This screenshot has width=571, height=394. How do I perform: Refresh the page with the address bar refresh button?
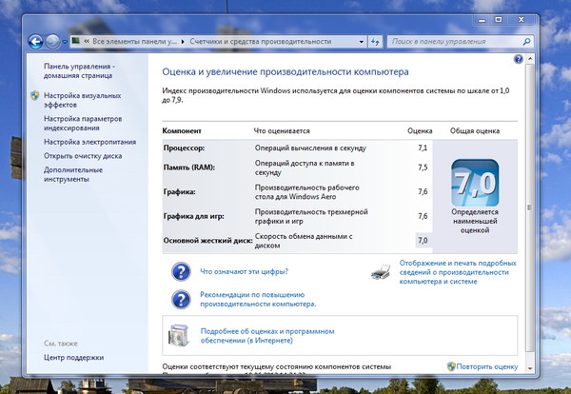click(x=375, y=42)
